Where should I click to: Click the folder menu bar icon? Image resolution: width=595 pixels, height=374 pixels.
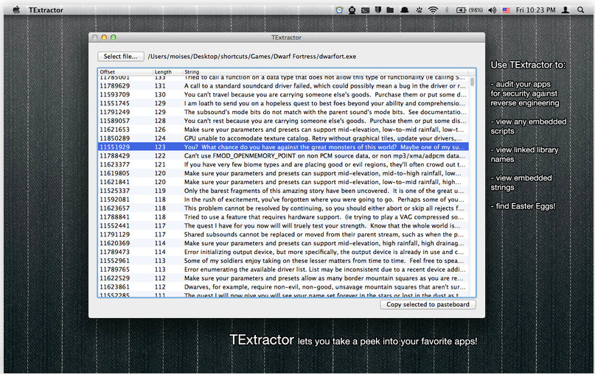390,10
